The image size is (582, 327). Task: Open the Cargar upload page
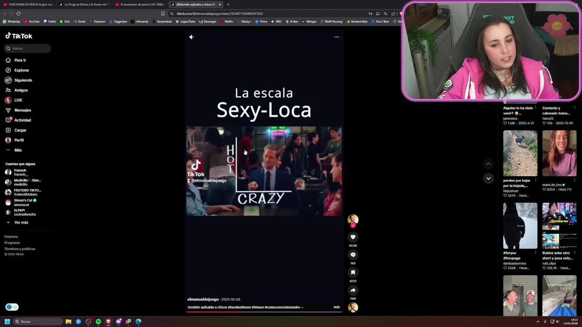[x=20, y=130]
